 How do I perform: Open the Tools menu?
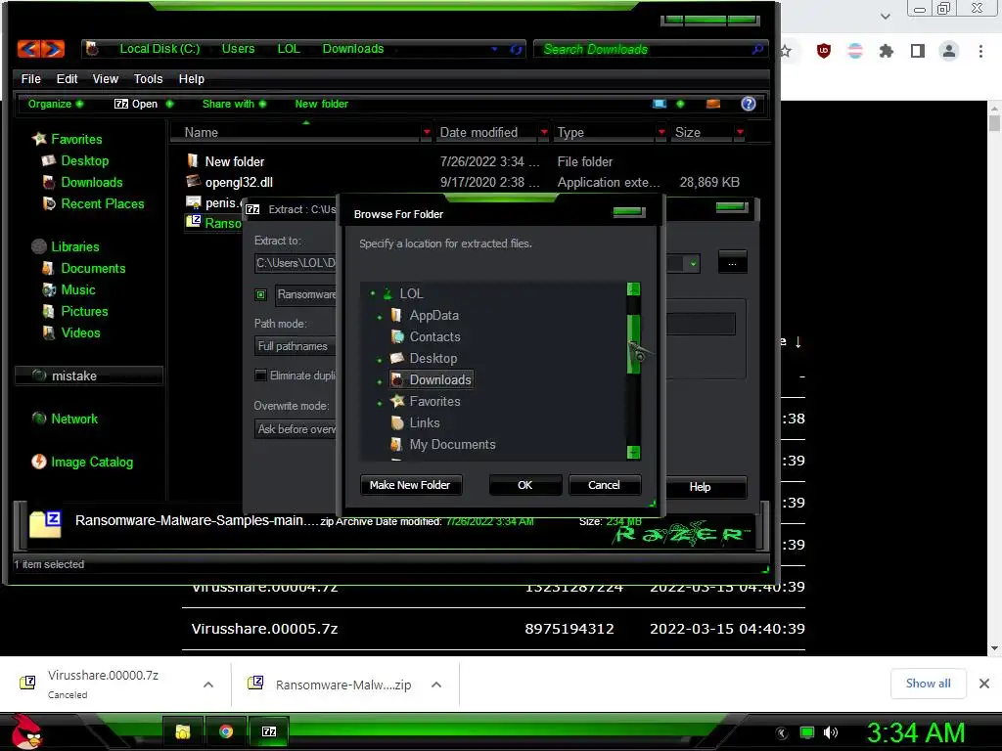(x=149, y=79)
